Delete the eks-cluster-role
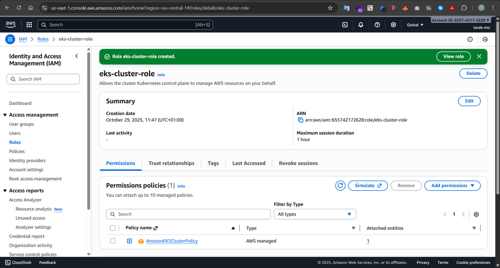The height and width of the screenshot is (268, 500). [473, 73]
